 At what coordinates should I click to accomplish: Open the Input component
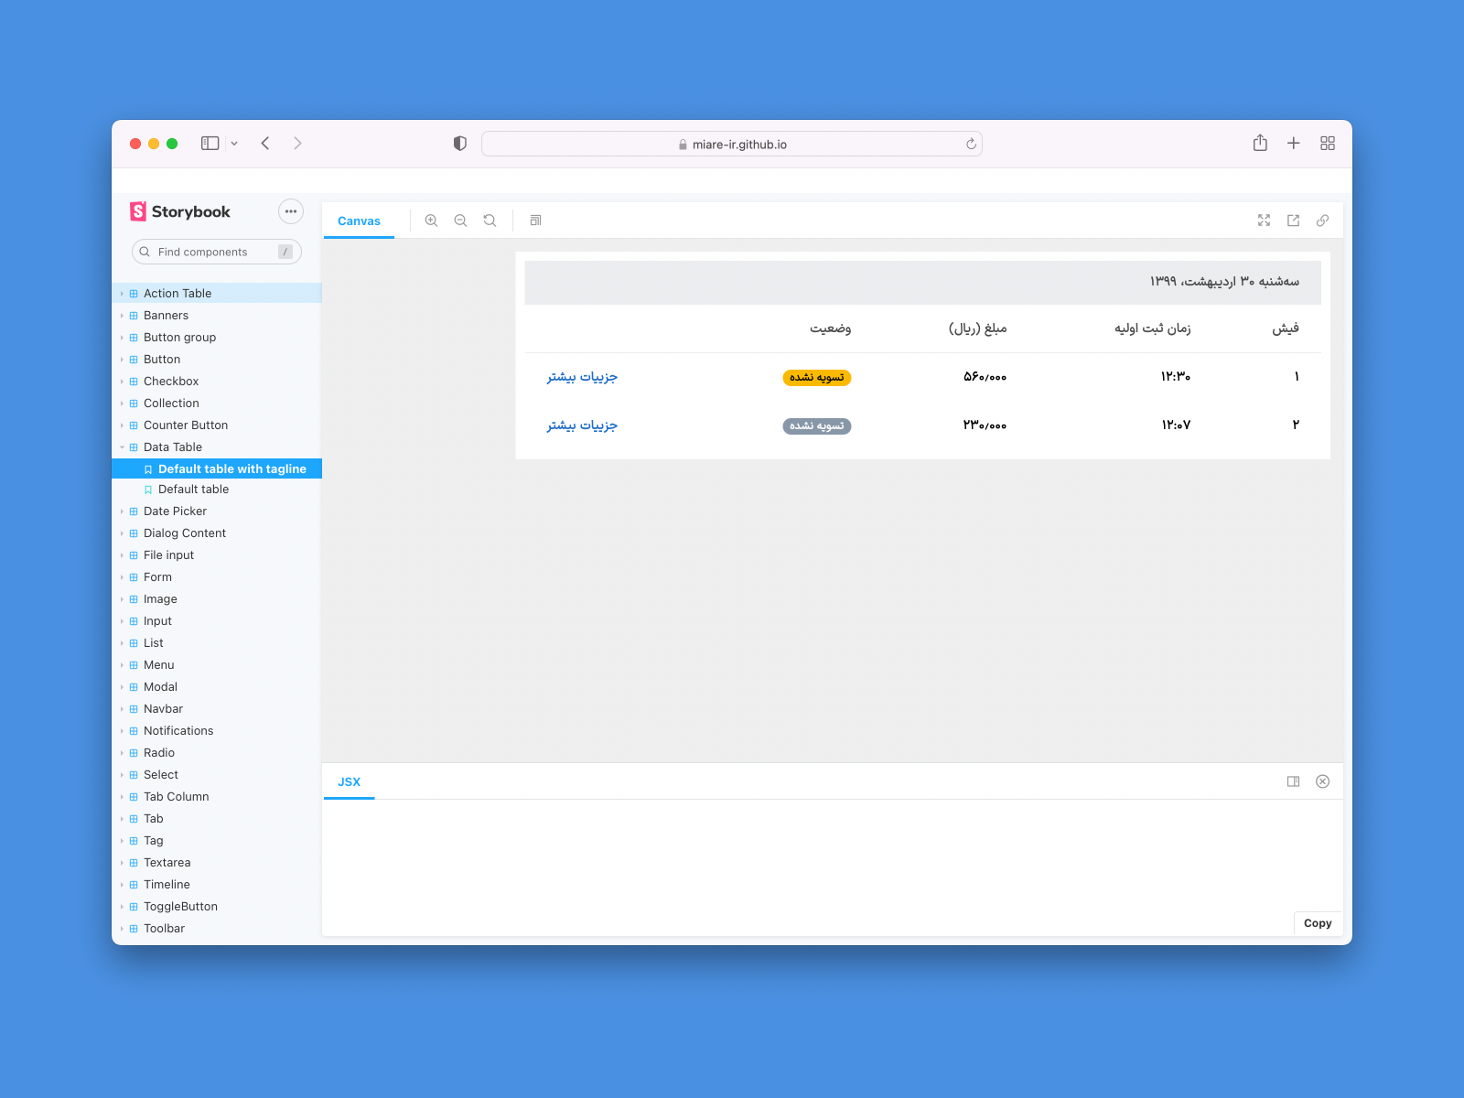click(217, 620)
